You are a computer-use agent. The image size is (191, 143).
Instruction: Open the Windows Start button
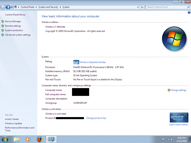point(5,139)
